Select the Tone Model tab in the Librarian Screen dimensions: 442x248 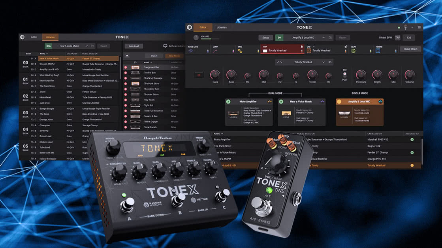click(x=174, y=56)
